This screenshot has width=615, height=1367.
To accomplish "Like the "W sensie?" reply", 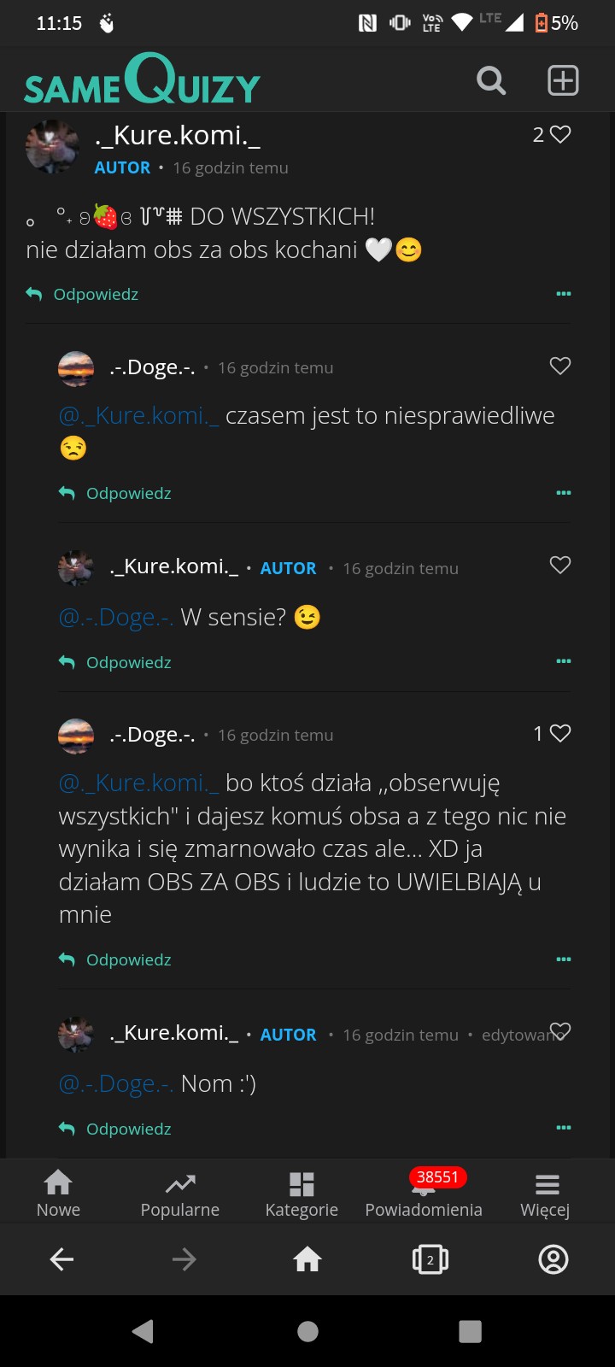I will (x=560, y=565).
